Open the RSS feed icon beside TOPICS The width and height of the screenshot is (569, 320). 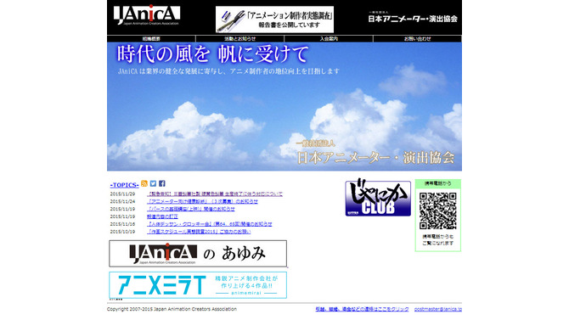click(144, 183)
